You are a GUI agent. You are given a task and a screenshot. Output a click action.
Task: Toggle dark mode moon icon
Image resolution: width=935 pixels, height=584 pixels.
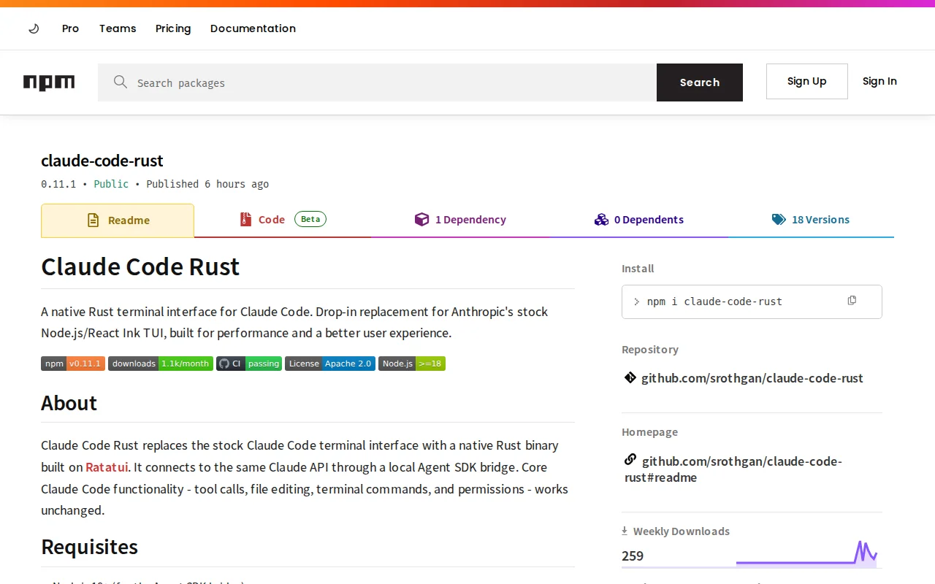[x=34, y=28]
